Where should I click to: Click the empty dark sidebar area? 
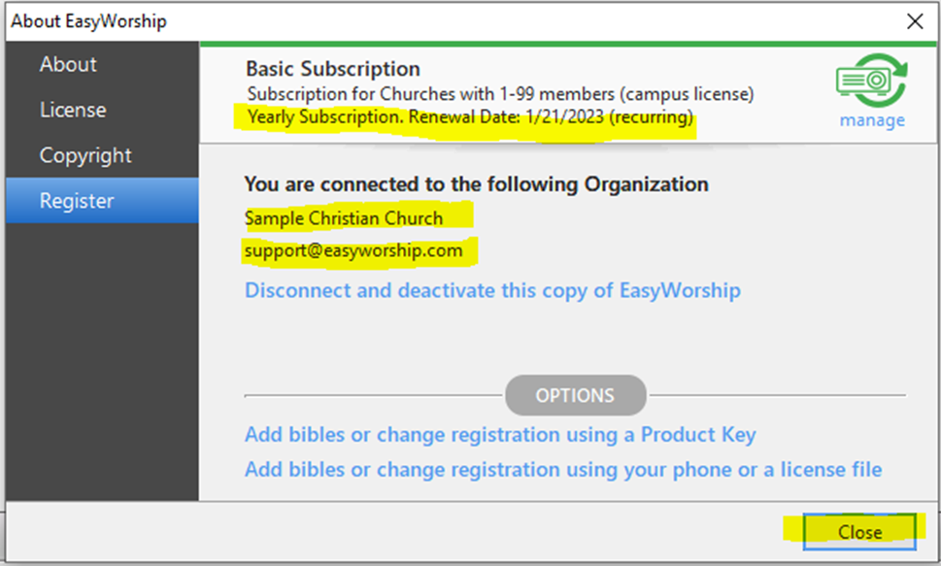pyautogui.click(x=102, y=362)
